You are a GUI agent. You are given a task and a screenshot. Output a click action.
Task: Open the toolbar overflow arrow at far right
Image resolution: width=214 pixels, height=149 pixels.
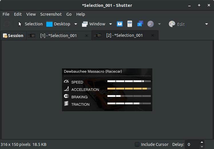pos(207,24)
